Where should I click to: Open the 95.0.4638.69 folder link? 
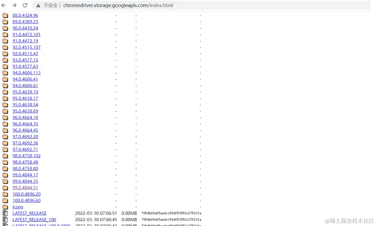[25, 111]
